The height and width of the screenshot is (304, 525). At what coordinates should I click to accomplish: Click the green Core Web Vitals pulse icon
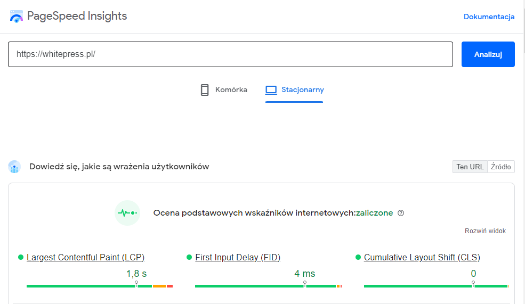[x=127, y=213]
